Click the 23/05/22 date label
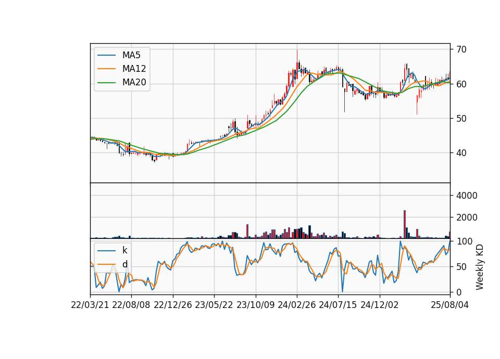 [x=214, y=305]
